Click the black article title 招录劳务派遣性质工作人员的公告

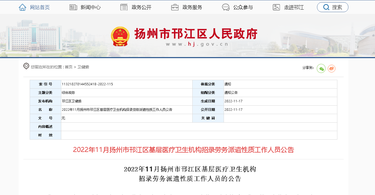pyautogui.click(x=190, y=179)
